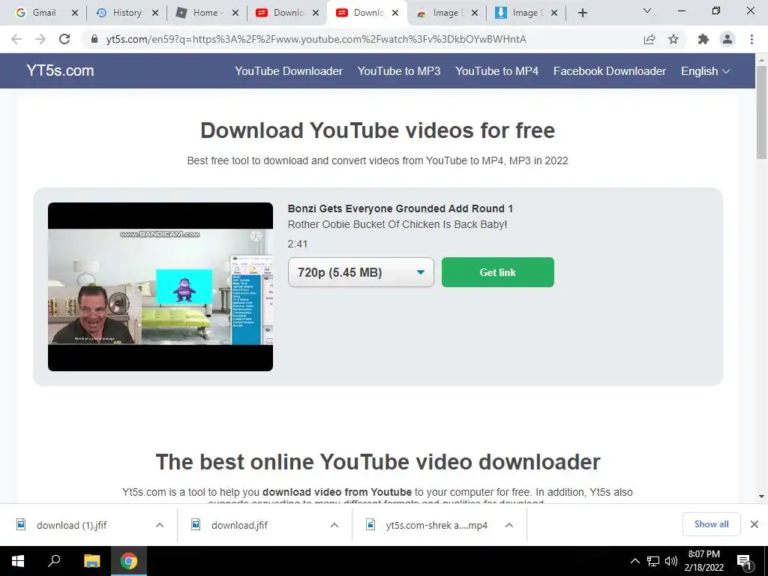The image size is (768, 576).
Task: Open Chrome's three-dot menu
Action: (x=751, y=39)
